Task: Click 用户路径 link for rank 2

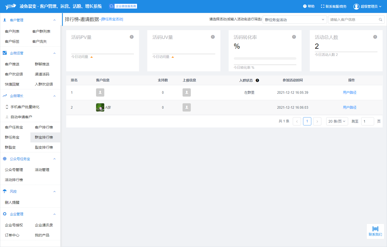Action: point(349,107)
